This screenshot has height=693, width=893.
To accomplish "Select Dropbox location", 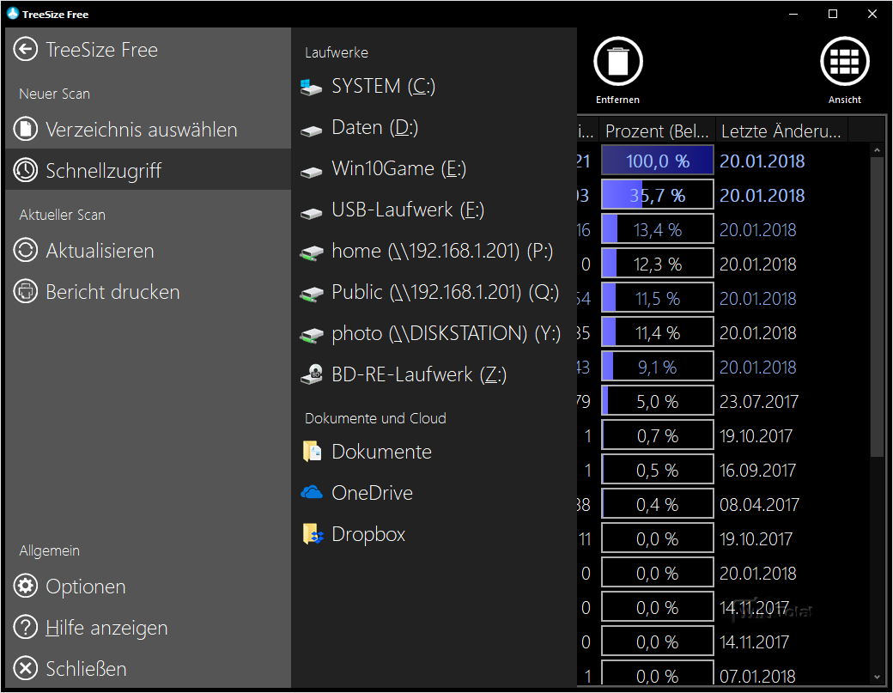I will [434, 534].
